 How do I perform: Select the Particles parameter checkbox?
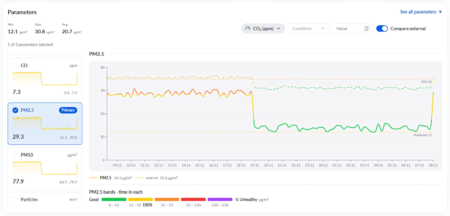click(15, 200)
